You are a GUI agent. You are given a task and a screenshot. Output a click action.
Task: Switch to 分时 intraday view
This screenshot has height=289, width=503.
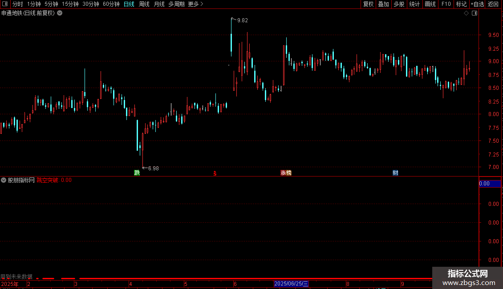pyautogui.click(x=18, y=4)
